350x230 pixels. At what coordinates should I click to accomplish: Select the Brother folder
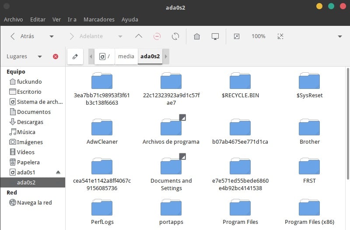[x=309, y=132]
